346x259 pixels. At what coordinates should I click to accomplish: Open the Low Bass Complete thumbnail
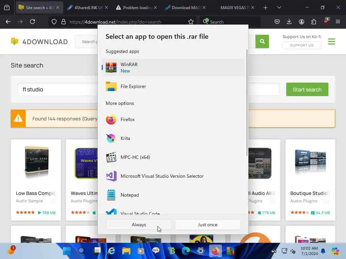(x=36, y=162)
